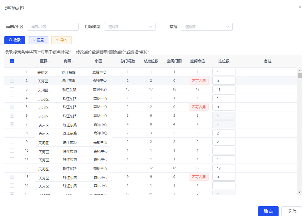Click the 搜索 search button
Image resolution: width=307 pixels, height=220 pixels.
15,40
